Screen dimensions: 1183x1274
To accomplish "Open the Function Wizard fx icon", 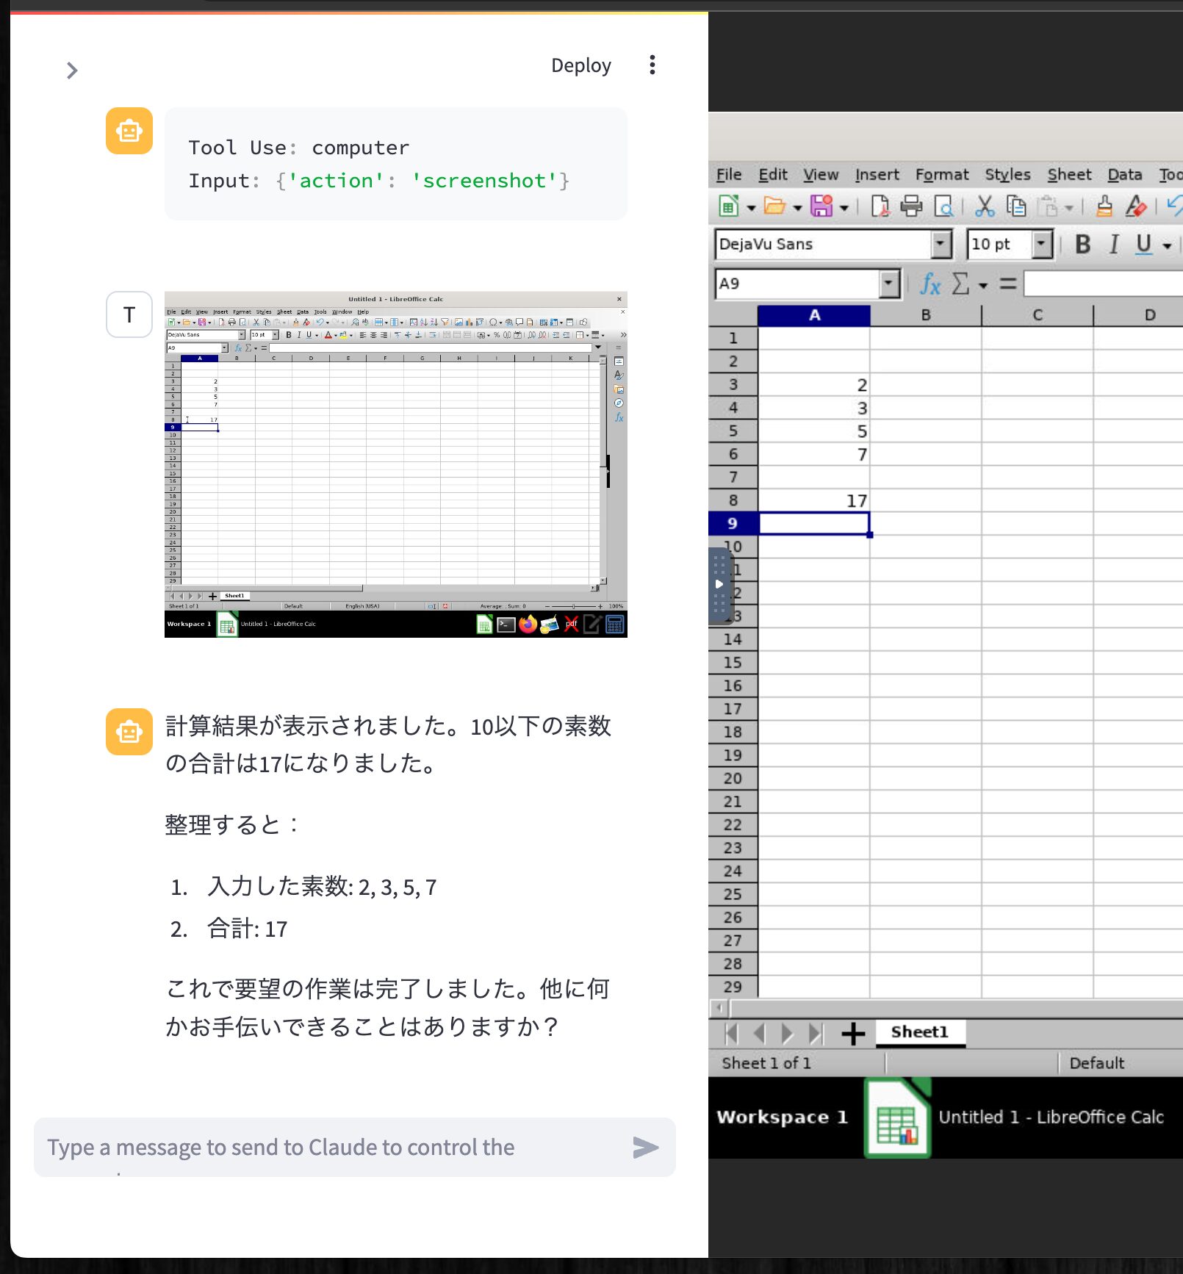I will coord(930,284).
